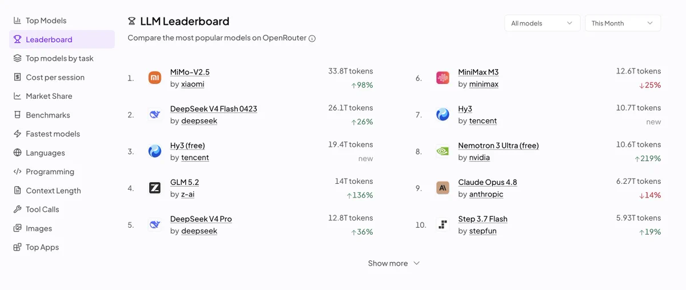
Task: Visit the nvidia provider link
Action: pyautogui.click(x=480, y=158)
